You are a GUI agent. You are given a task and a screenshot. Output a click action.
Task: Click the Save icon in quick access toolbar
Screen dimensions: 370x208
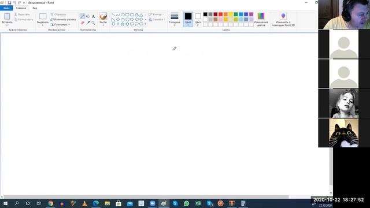[9, 2]
